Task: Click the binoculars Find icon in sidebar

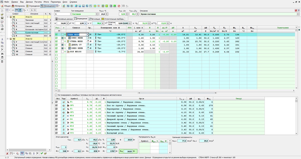Action: coord(2,54)
